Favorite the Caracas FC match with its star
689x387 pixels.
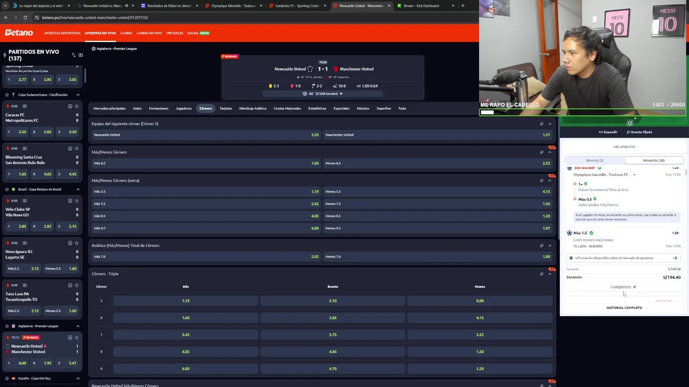[76, 106]
